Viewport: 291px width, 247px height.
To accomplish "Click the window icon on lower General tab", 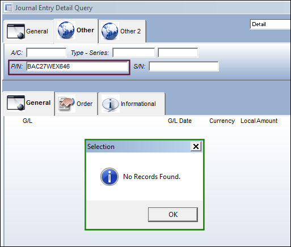I will tap(16, 103).
